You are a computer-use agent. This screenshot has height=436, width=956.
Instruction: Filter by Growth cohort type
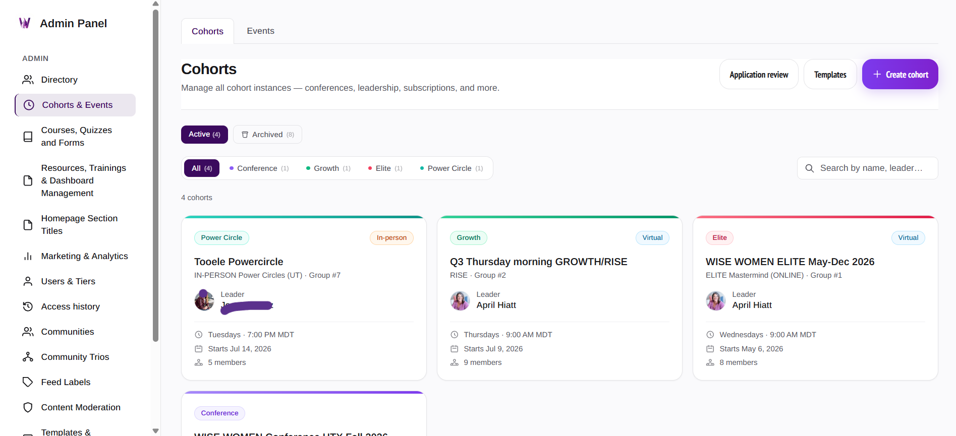click(x=328, y=168)
